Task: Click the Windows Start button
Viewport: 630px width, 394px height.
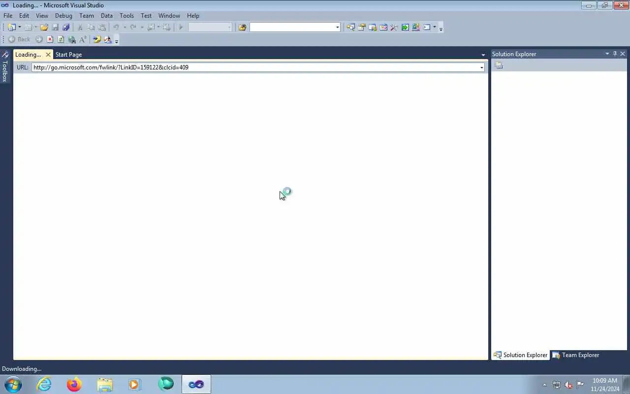Action: (x=13, y=384)
